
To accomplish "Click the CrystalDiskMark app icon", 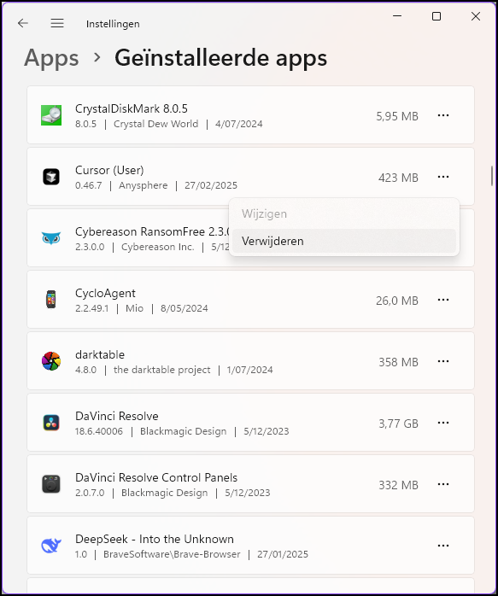I will pyautogui.click(x=51, y=115).
